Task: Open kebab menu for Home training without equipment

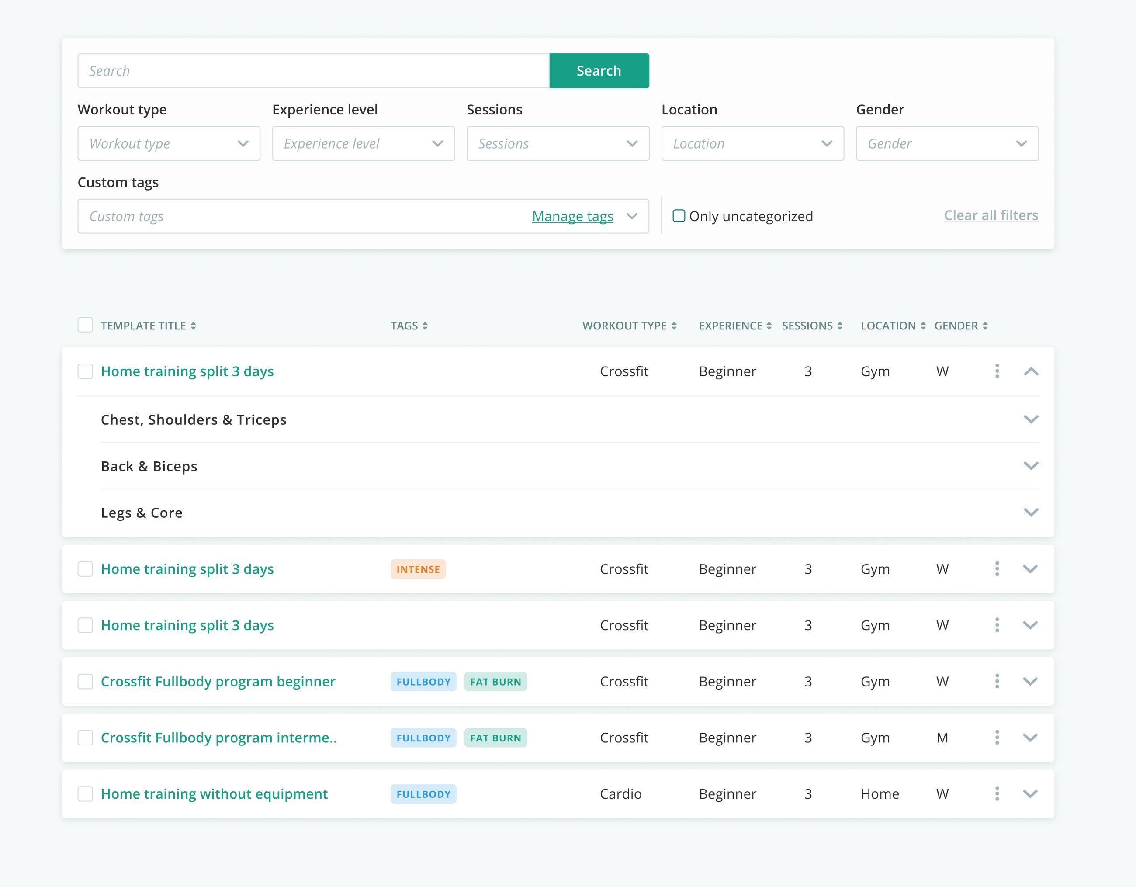Action: pyautogui.click(x=997, y=793)
